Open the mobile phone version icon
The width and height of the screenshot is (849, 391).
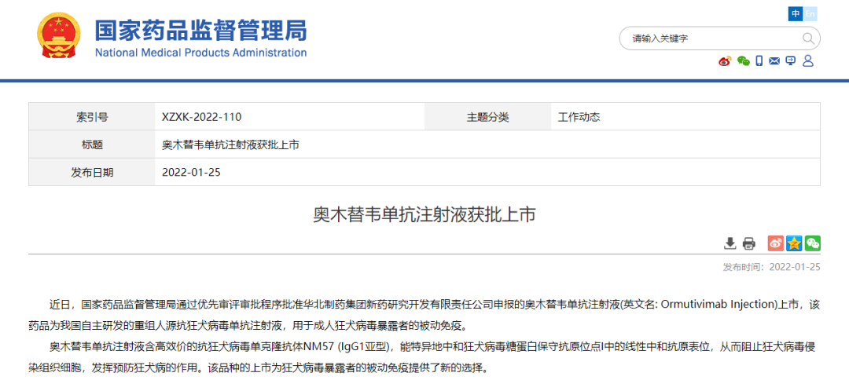(759, 61)
